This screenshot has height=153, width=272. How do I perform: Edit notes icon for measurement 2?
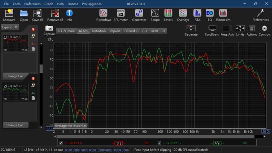pyautogui.click(x=33, y=85)
